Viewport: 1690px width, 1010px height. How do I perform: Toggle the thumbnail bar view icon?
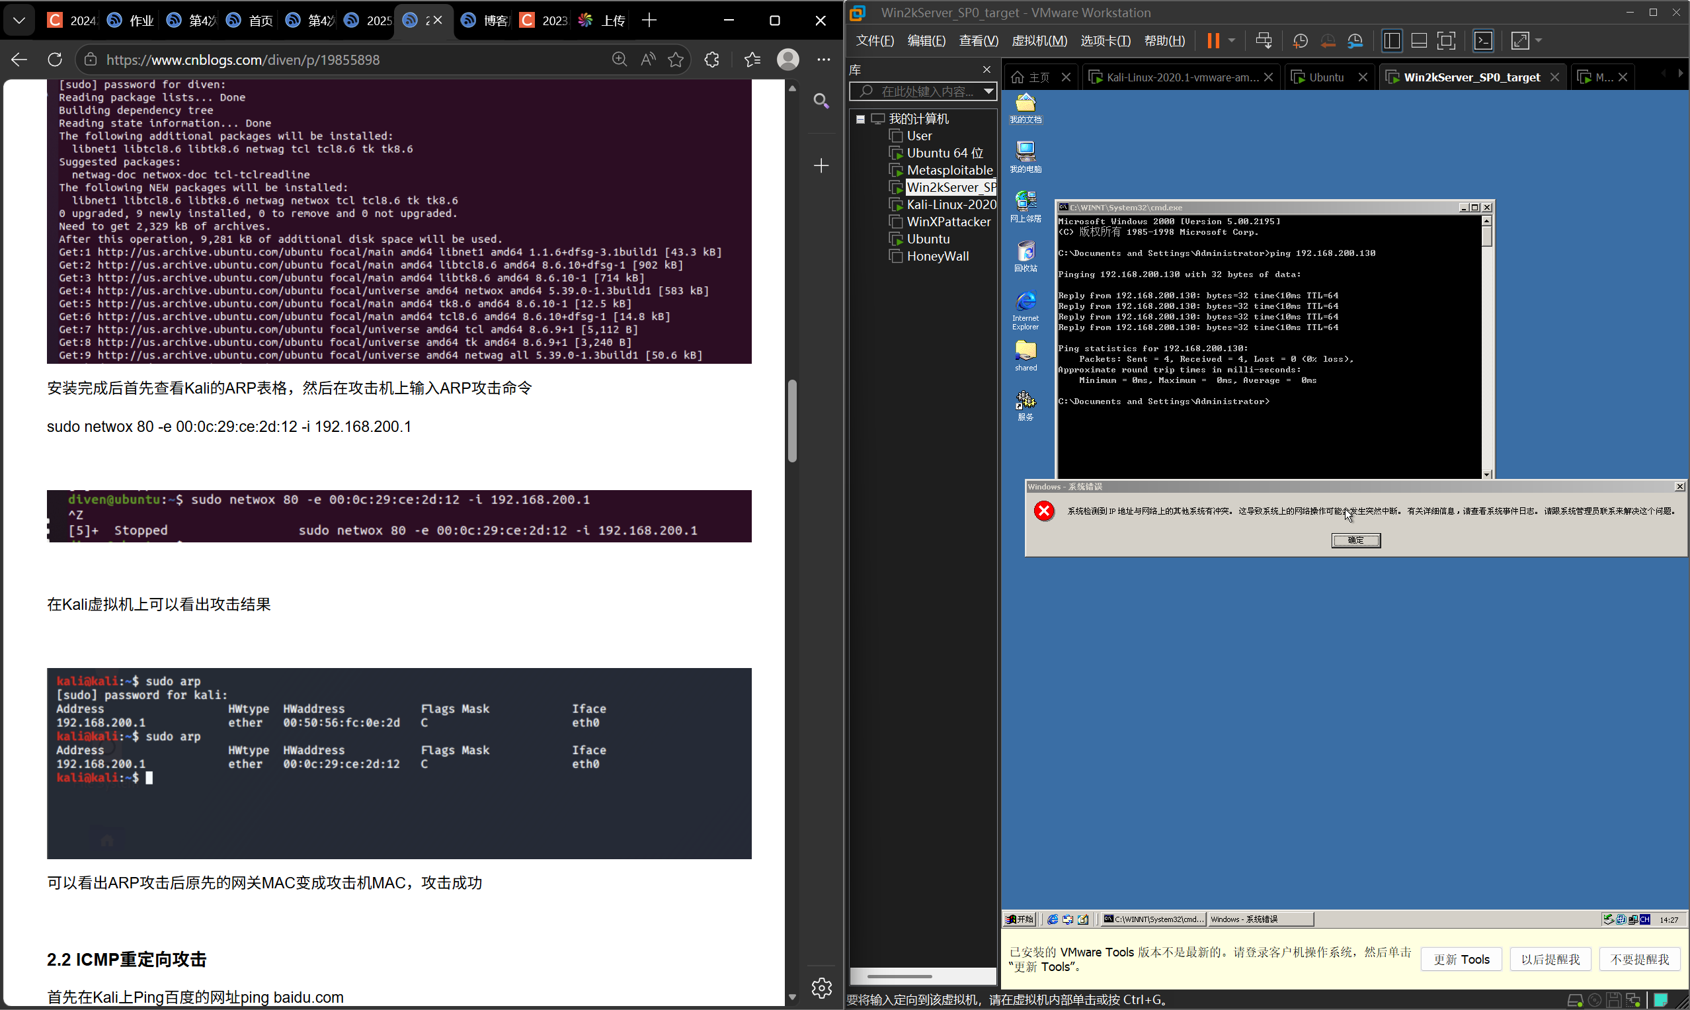1419,41
